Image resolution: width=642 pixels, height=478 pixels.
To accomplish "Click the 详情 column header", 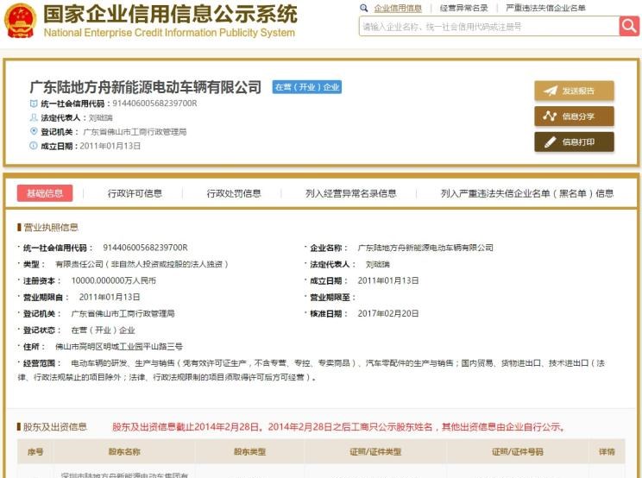I will point(607,452).
